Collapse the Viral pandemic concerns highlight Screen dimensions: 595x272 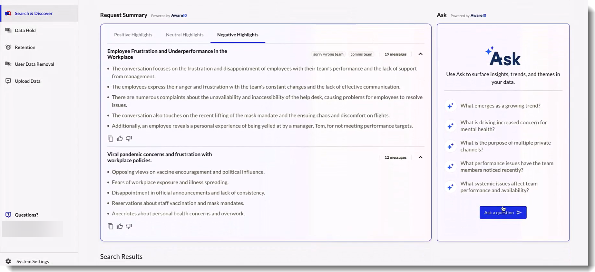click(x=420, y=157)
